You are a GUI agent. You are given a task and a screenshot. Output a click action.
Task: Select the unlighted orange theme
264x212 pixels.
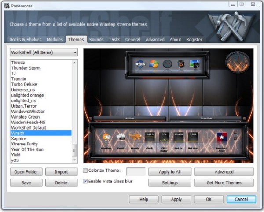tap(41, 95)
